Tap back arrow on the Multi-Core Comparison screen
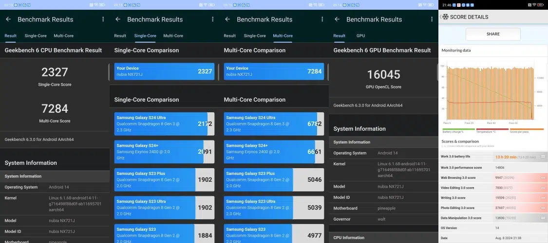The image size is (548, 243). 227,19
